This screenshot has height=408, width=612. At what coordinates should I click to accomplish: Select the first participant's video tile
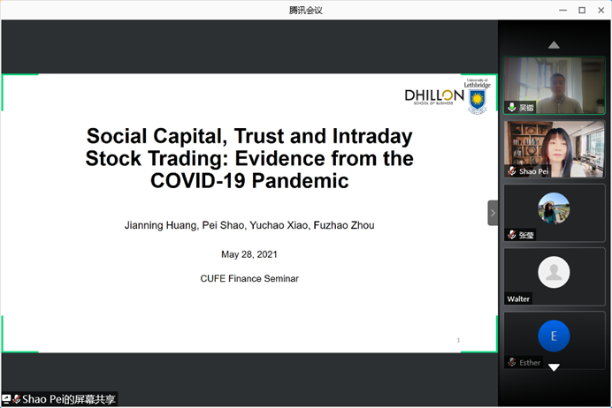tap(555, 85)
